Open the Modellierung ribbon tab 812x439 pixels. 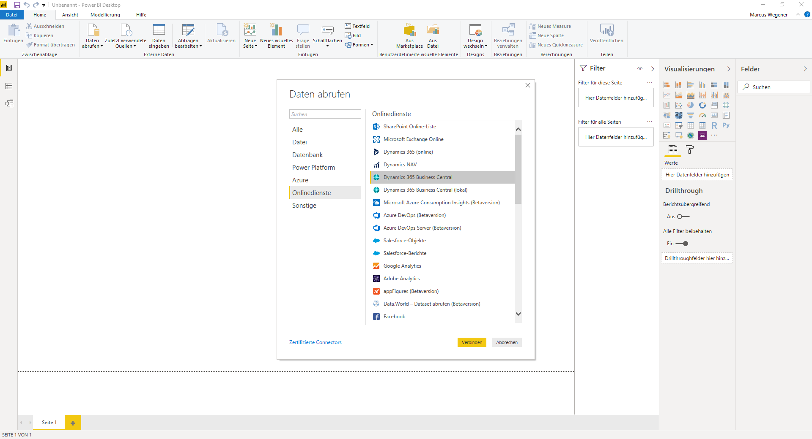pyautogui.click(x=105, y=15)
